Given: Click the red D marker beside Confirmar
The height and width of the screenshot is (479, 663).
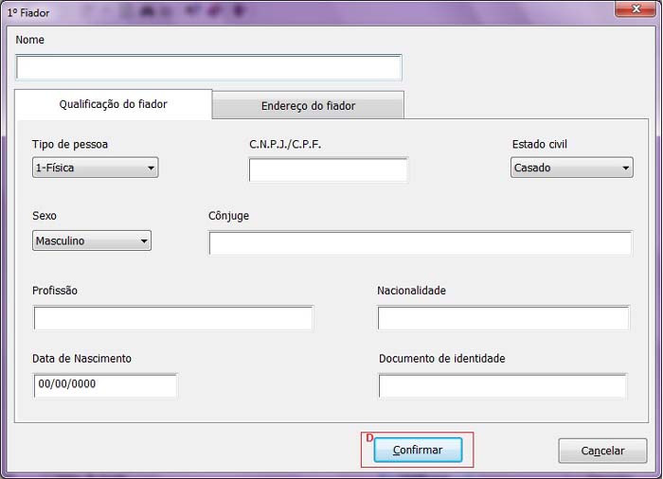Looking at the screenshot, I should coord(369,437).
